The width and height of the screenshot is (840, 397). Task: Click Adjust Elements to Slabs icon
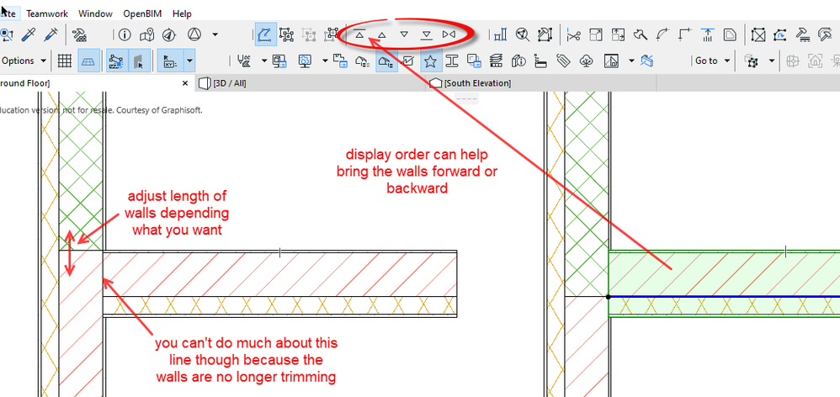(x=707, y=35)
